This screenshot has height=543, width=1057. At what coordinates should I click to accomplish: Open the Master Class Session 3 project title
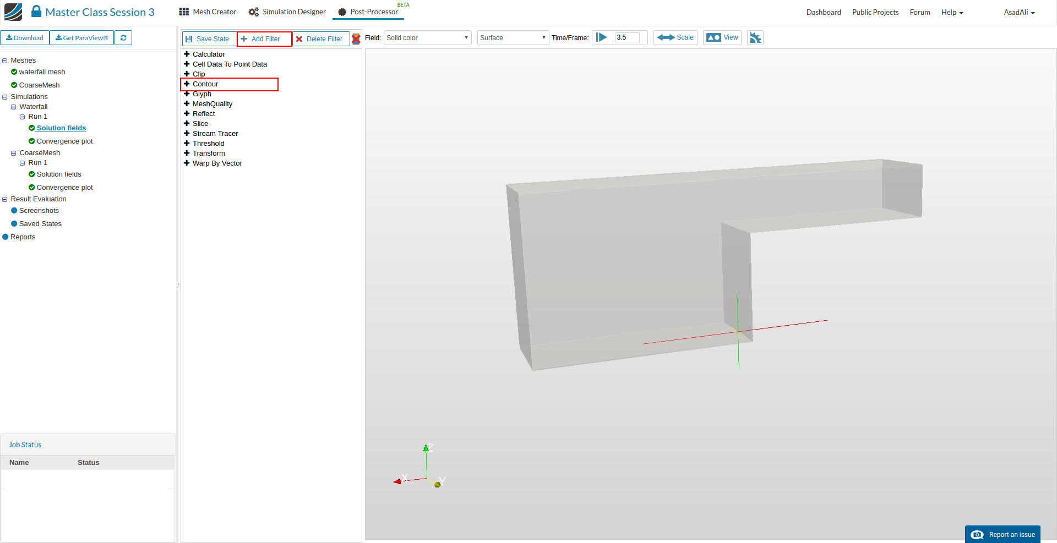pyautogui.click(x=100, y=12)
